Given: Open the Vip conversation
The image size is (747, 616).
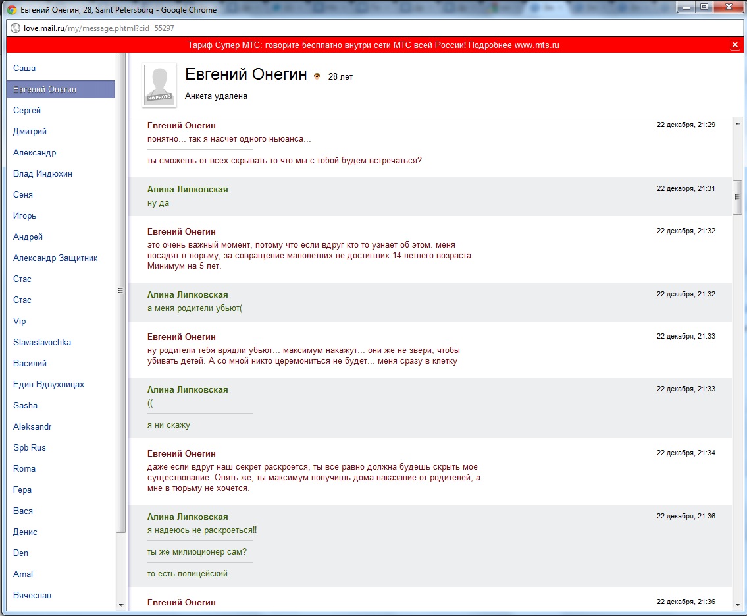Looking at the screenshot, I should (x=20, y=321).
